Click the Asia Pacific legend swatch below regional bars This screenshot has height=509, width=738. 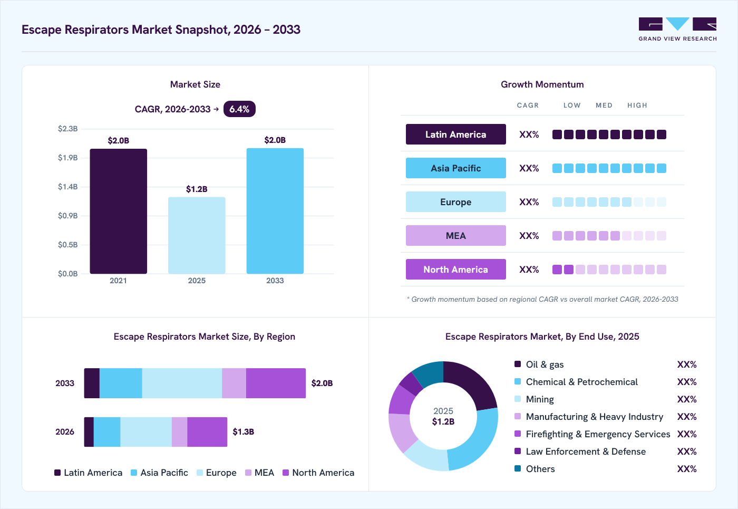point(134,473)
